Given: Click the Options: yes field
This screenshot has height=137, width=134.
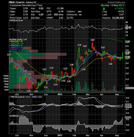Looking at the screenshot, I should (74, 12).
